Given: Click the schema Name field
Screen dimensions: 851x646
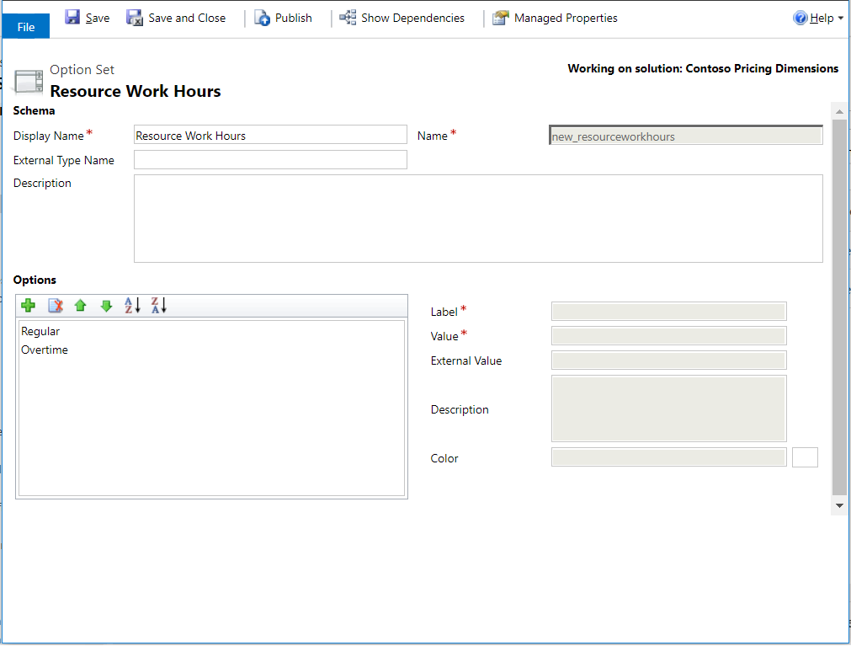Looking at the screenshot, I should click(686, 136).
